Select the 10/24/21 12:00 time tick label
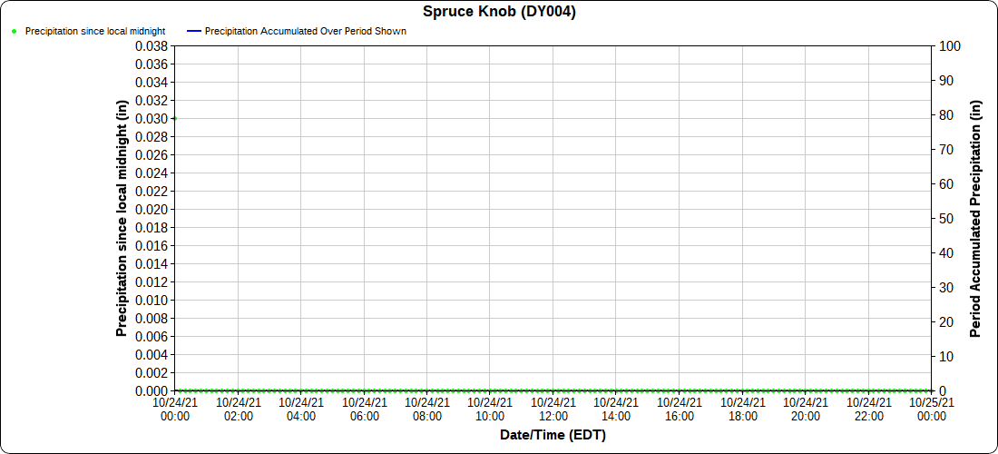 click(553, 409)
